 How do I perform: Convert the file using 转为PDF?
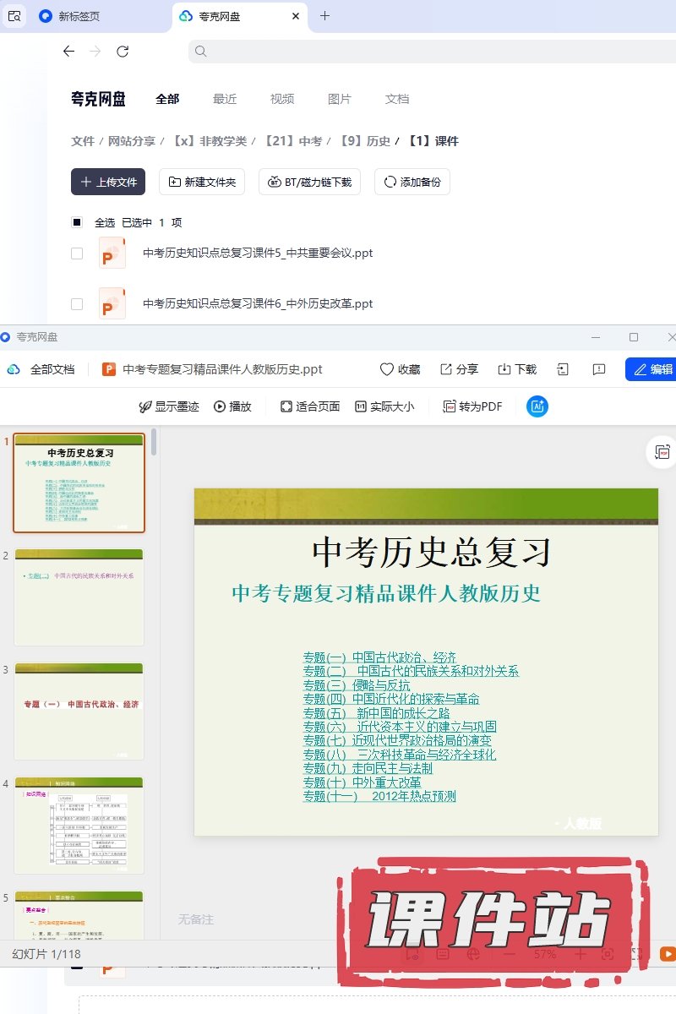(x=472, y=406)
